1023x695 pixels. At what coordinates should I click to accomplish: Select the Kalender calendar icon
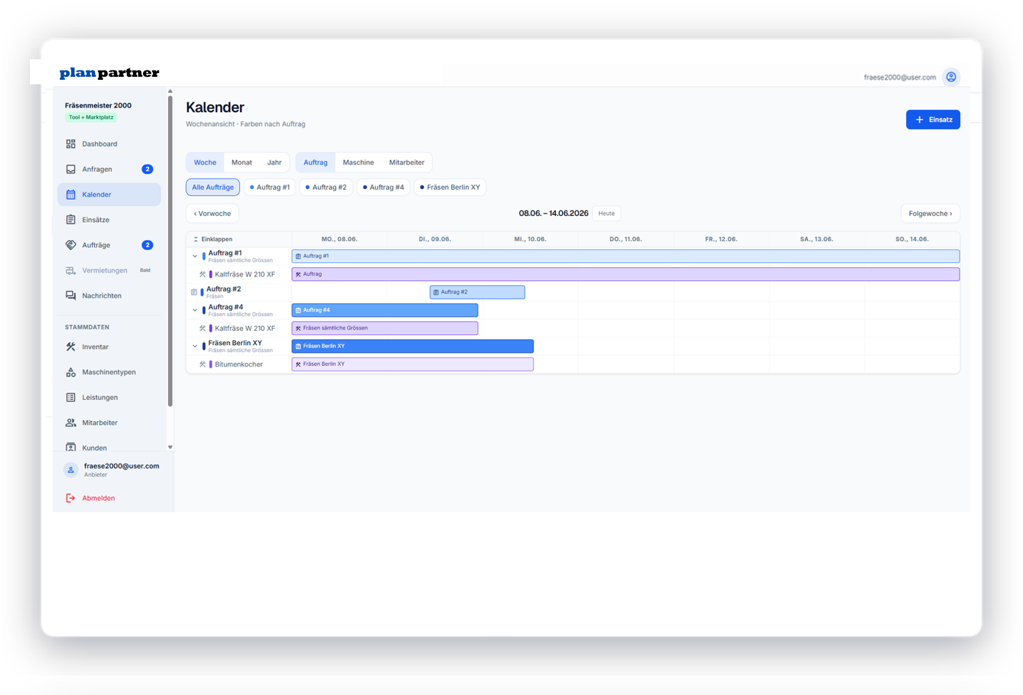coord(71,194)
